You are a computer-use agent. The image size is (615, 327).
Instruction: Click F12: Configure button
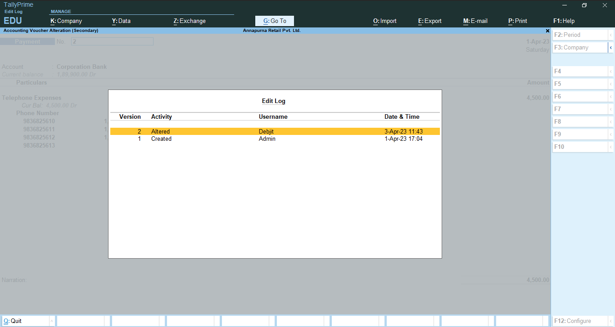pyautogui.click(x=580, y=321)
